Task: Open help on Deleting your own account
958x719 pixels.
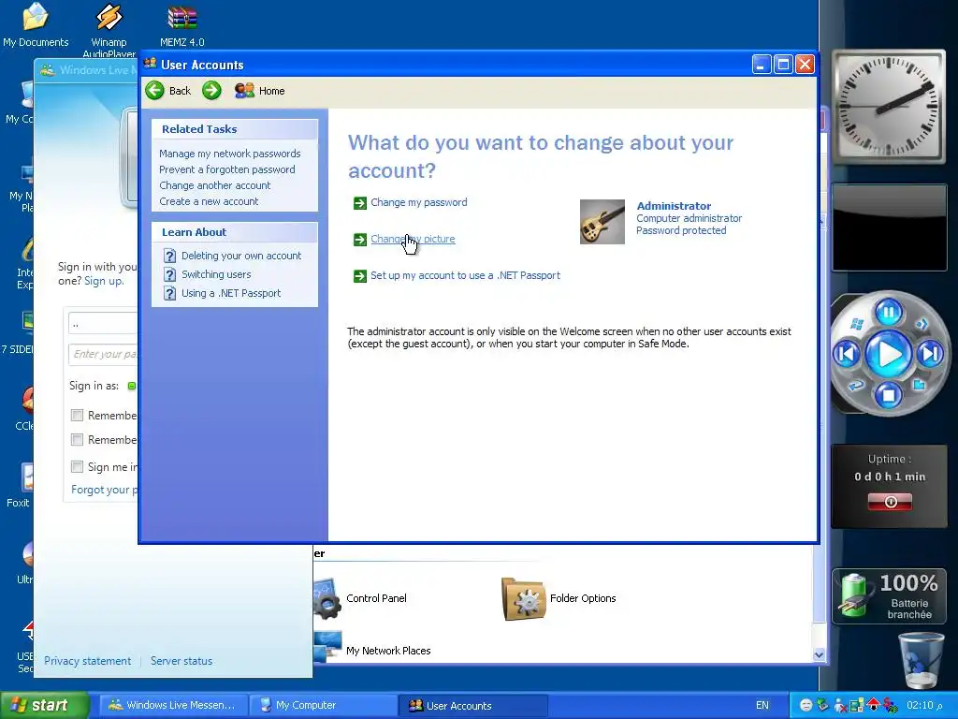Action: click(240, 256)
